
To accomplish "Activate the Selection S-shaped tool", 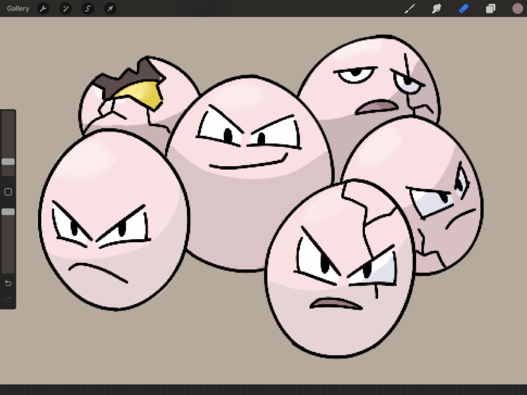I will click(x=87, y=8).
